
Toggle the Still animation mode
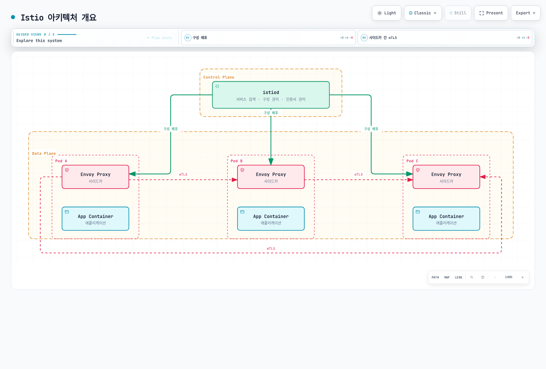(458, 13)
